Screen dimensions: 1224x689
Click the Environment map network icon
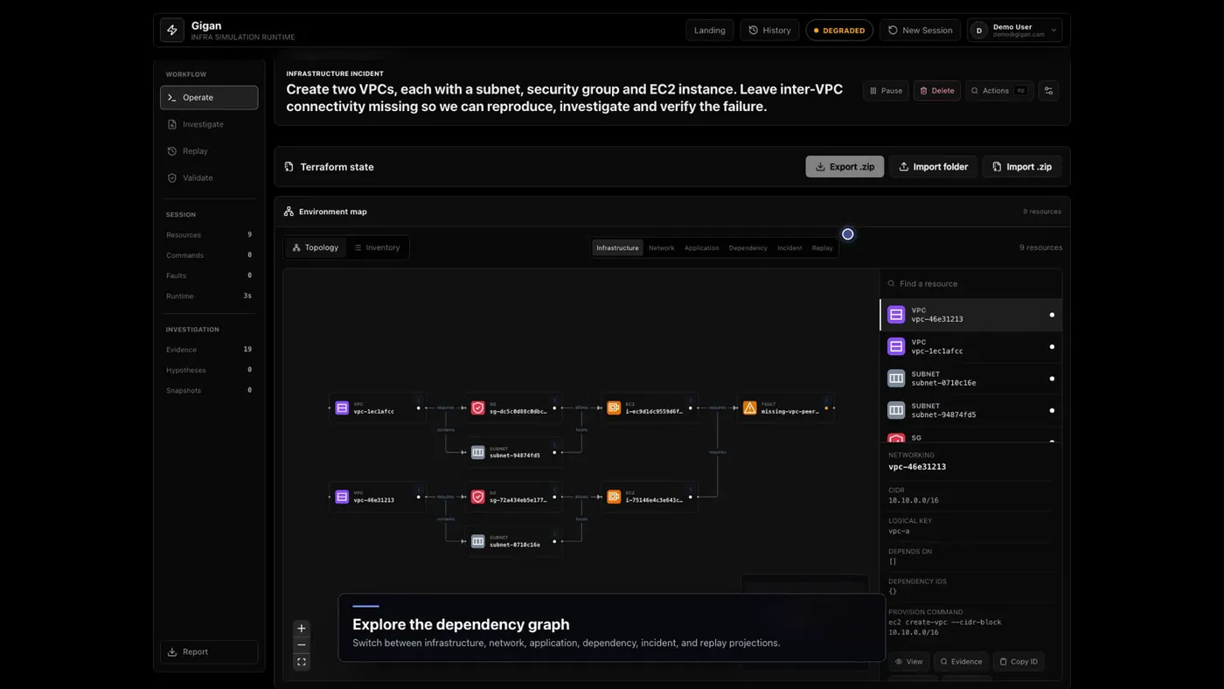point(289,212)
